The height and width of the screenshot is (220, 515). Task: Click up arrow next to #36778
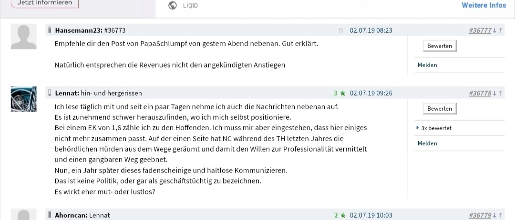coord(501,93)
